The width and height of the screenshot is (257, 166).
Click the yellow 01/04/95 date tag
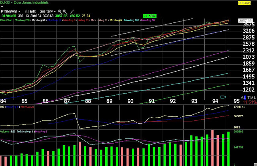[x=244, y=3]
